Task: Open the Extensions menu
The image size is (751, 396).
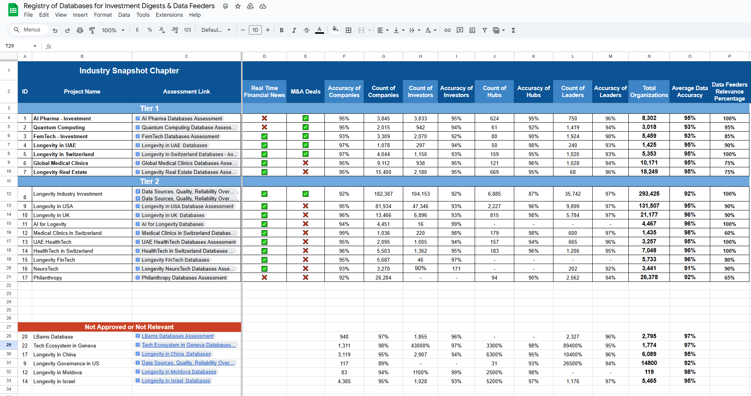Action: pyautogui.click(x=169, y=15)
